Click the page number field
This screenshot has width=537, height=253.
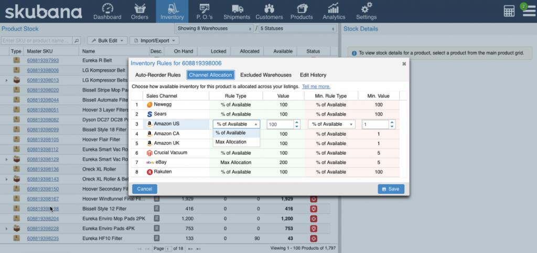(168, 249)
